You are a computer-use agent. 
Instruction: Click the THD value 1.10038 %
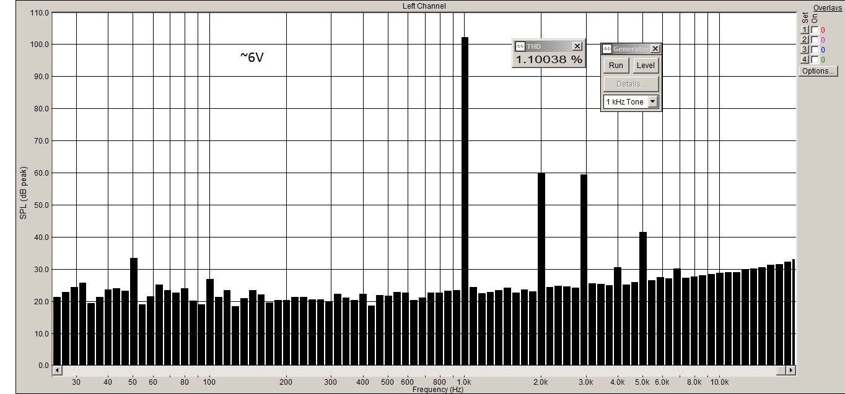549,60
